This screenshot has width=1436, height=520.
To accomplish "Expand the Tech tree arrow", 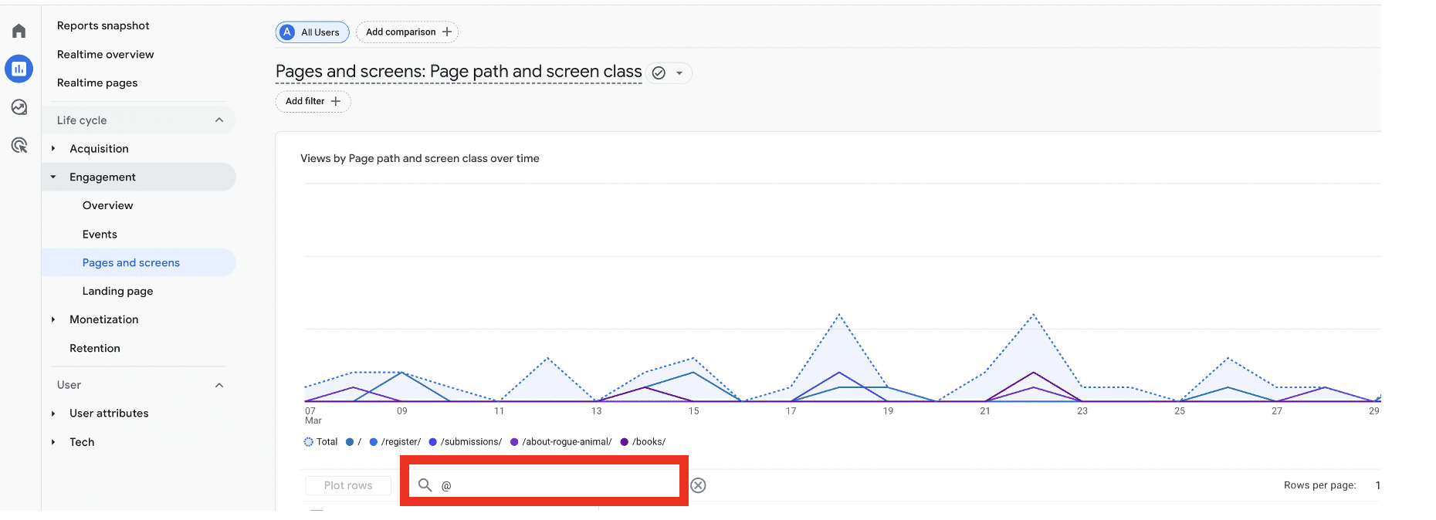I will (x=53, y=442).
